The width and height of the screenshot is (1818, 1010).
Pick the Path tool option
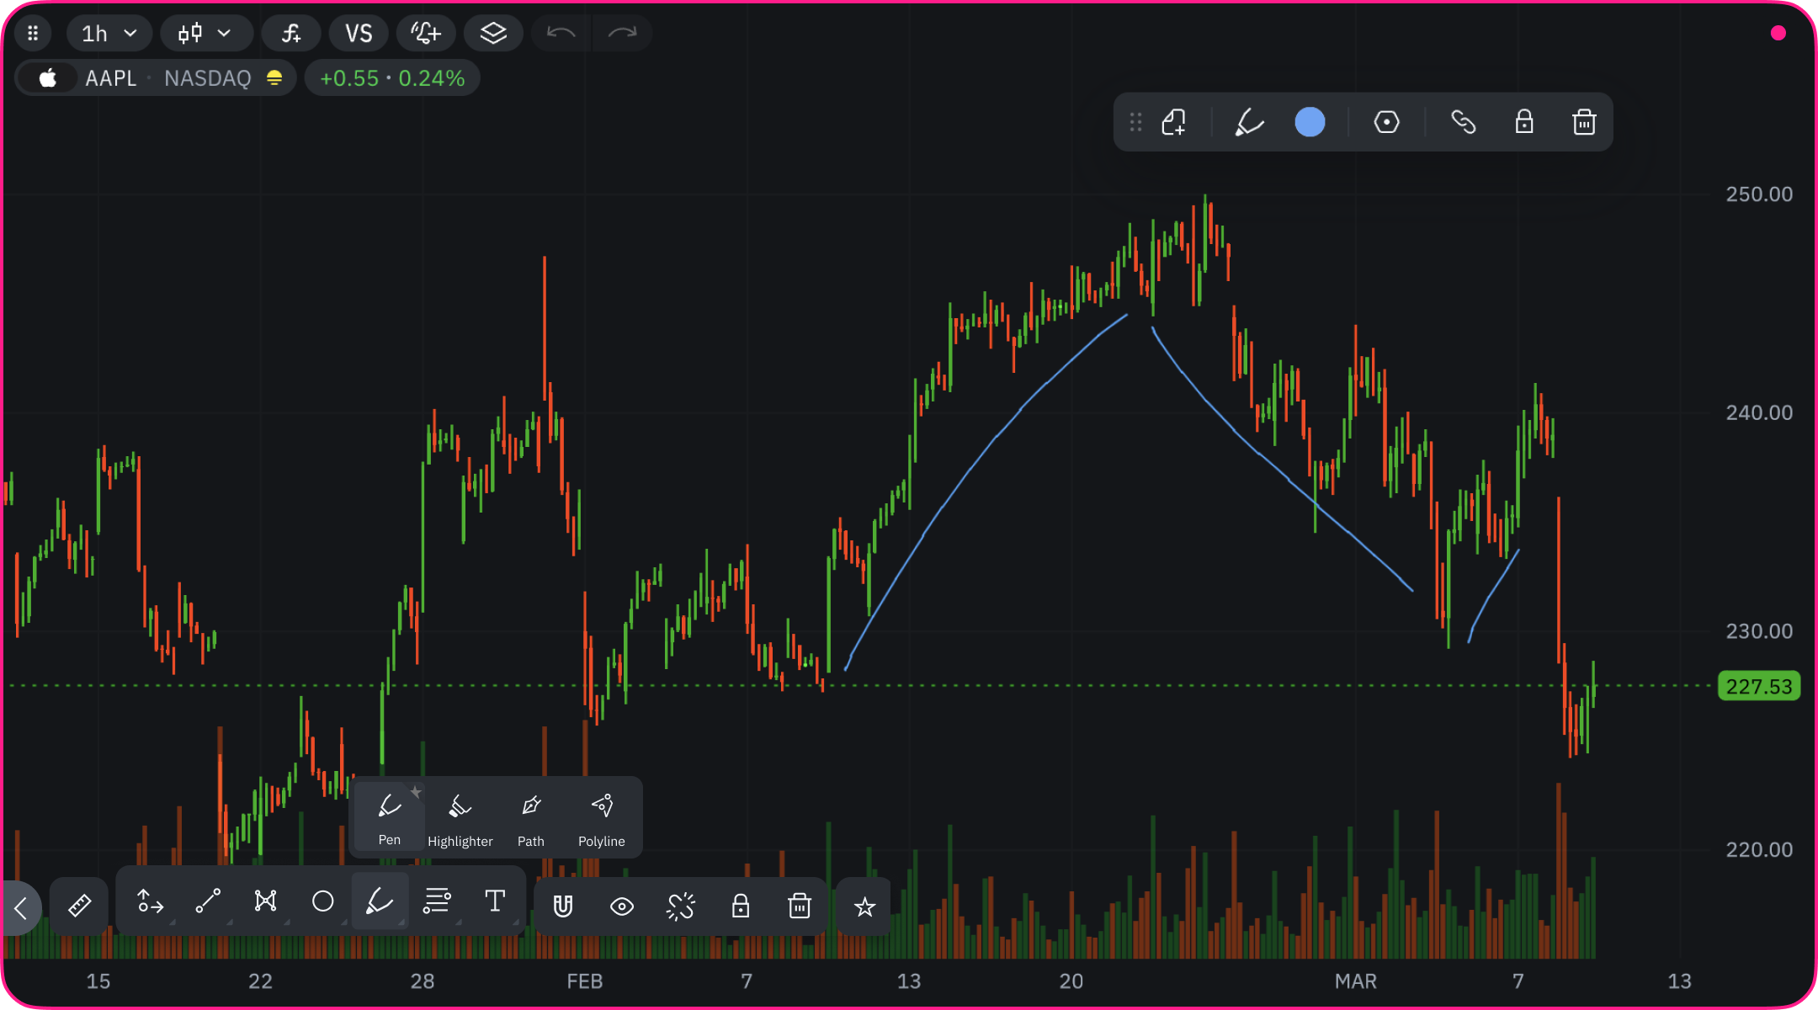[530, 818]
